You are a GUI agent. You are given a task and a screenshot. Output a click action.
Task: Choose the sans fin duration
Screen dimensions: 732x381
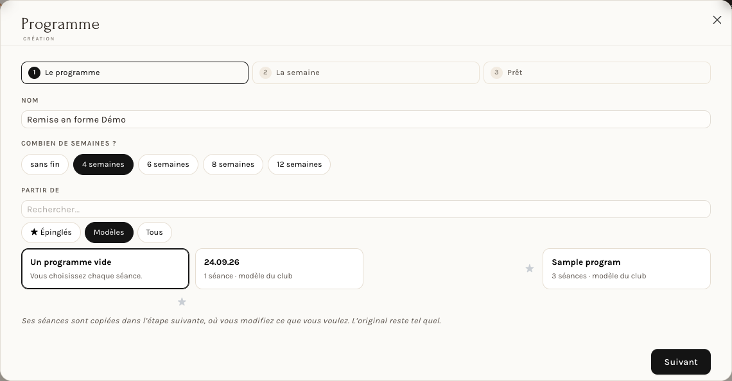pyautogui.click(x=45, y=165)
